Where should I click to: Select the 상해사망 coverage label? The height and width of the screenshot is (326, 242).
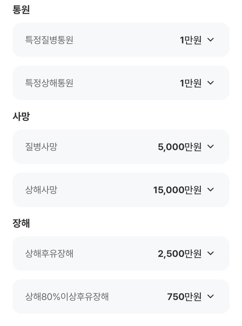[x=41, y=190]
